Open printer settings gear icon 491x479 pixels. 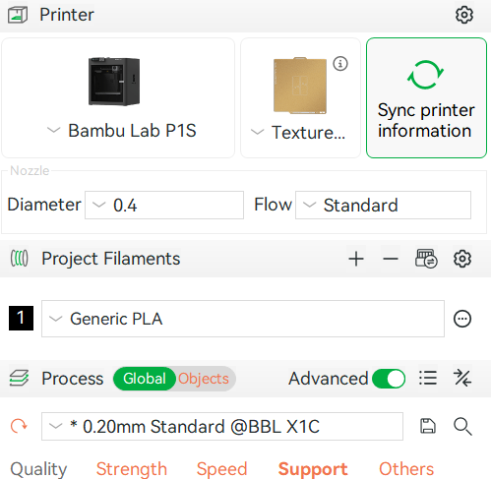click(464, 15)
